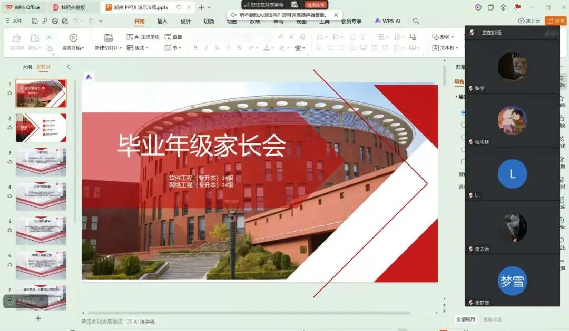Open the 形状 shapes dropdown
The height and width of the screenshot is (331, 569).
443,37
